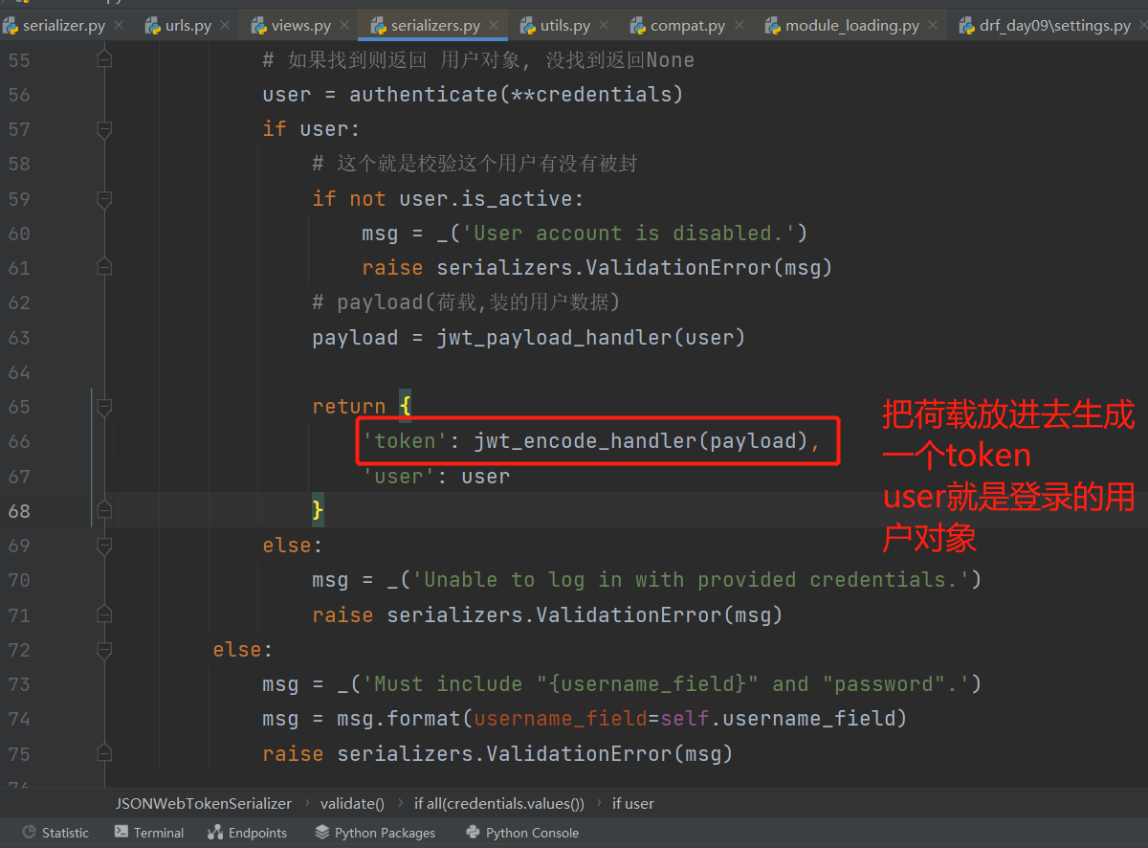Click line number 70 in the gutter

coord(19,580)
